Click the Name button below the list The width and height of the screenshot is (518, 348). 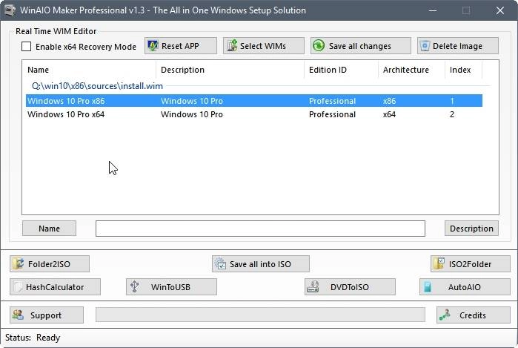49,229
